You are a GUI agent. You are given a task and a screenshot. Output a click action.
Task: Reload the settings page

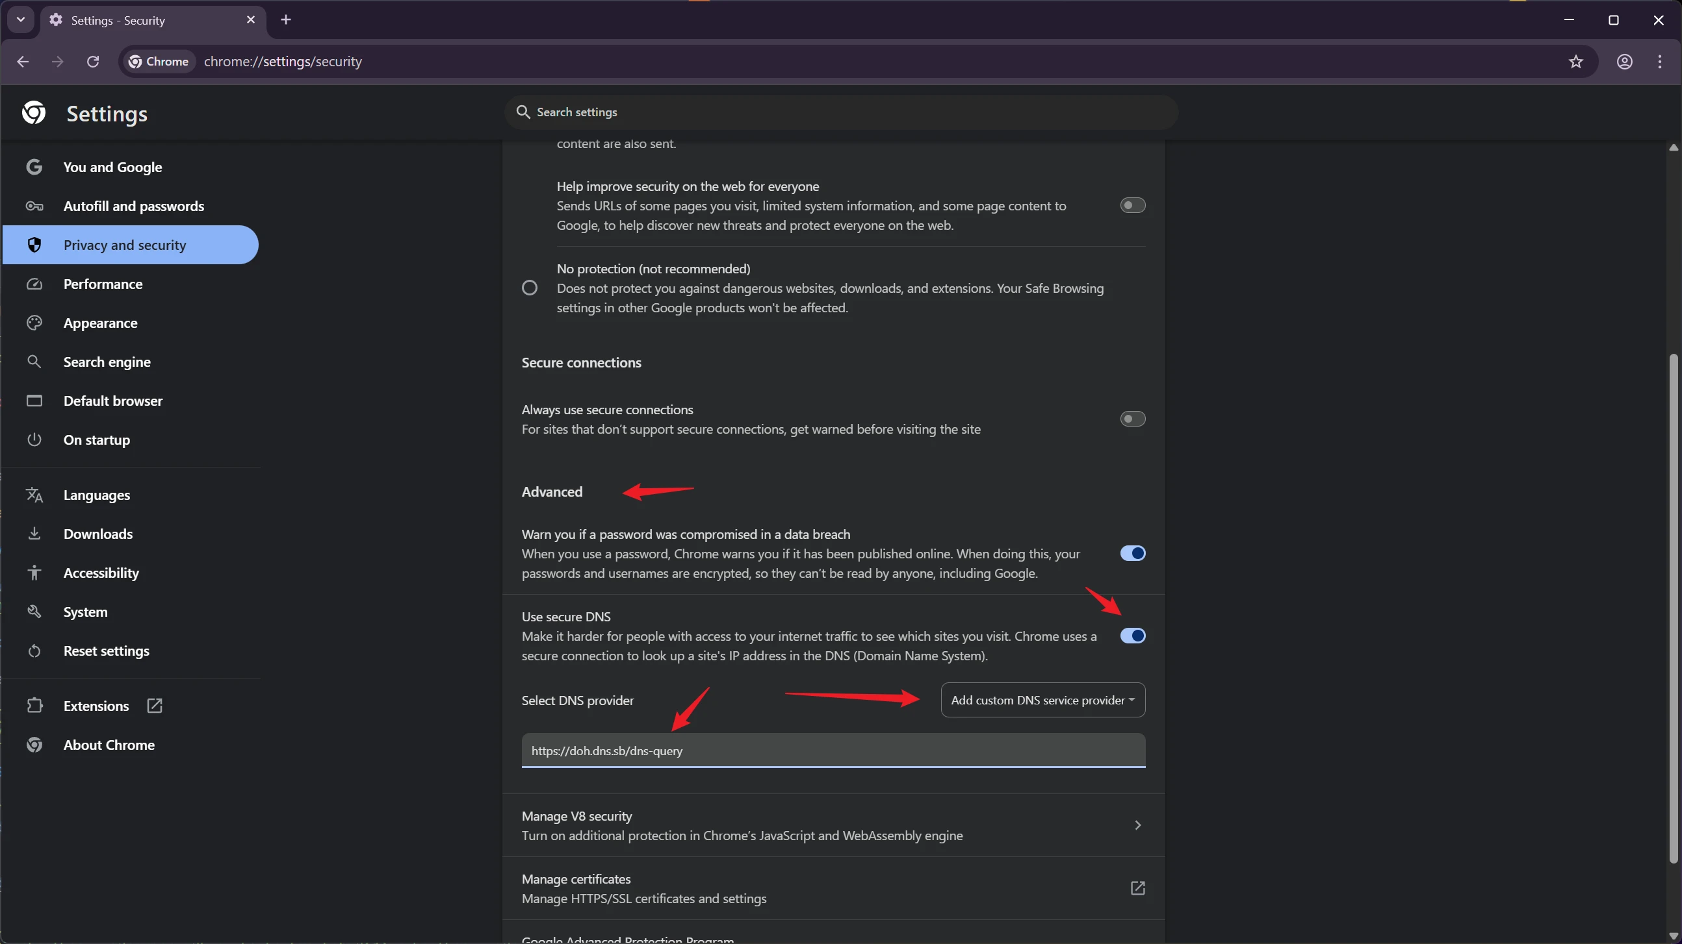[93, 61]
